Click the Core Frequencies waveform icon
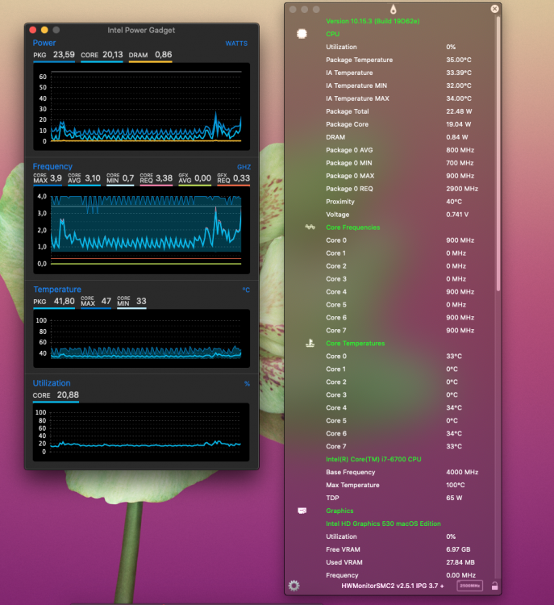 [310, 227]
